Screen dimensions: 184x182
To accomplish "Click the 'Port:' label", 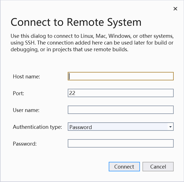I will click(18, 93).
